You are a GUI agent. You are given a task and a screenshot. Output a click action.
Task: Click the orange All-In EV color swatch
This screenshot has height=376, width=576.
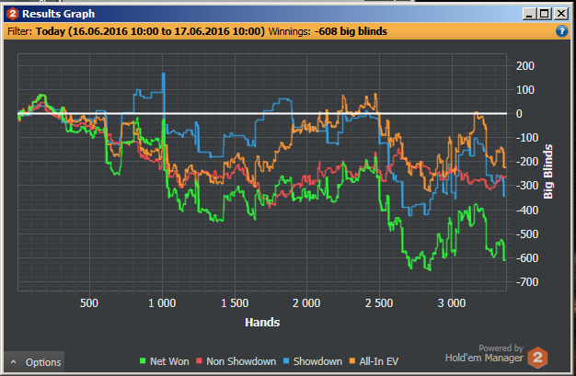[x=352, y=361]
